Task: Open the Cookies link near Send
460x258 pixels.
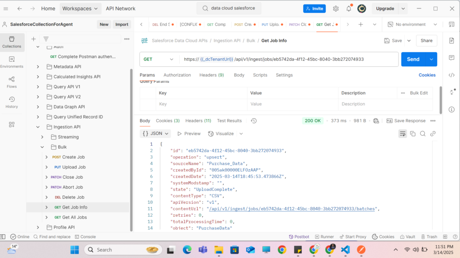Action: coord(427,75)
